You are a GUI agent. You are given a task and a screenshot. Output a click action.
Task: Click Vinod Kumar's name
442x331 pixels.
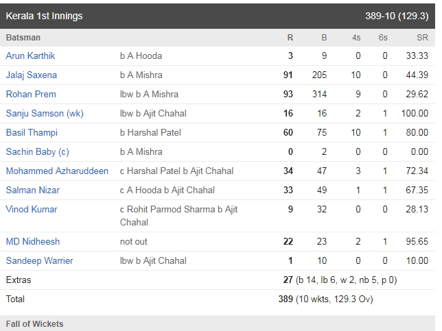click(x=32, y=209)
